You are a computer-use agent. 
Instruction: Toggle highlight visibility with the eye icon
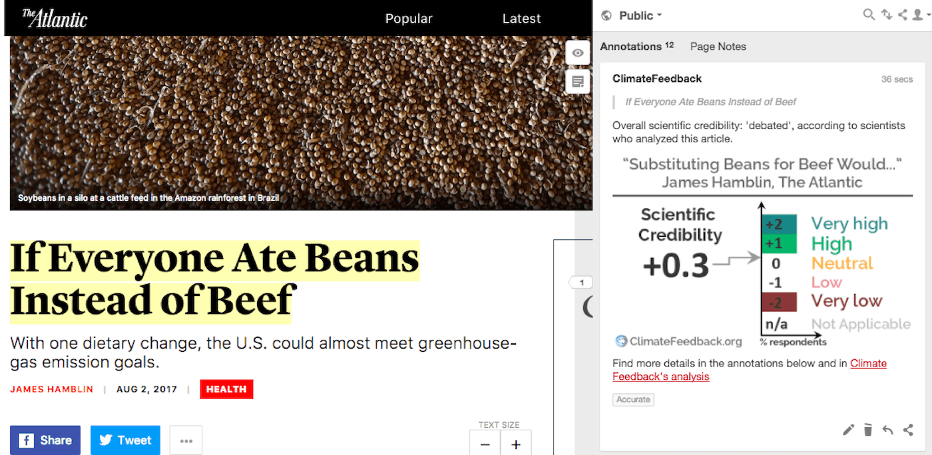click(578, 53)
